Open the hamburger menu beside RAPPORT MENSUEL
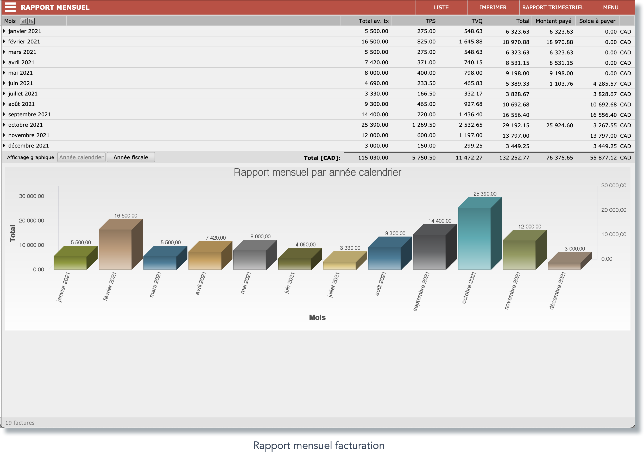 pos(10,7)
